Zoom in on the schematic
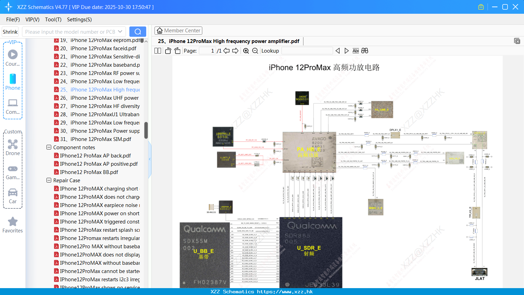This screenshot has height=295, width=524. pos(246,51)
